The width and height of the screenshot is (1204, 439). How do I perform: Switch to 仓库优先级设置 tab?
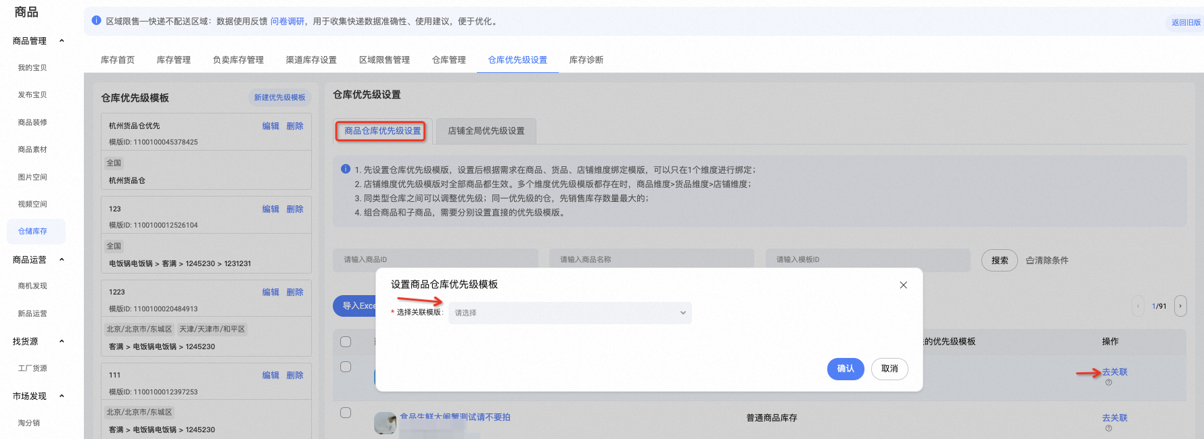pyautogui.click(x=517, y=60)
